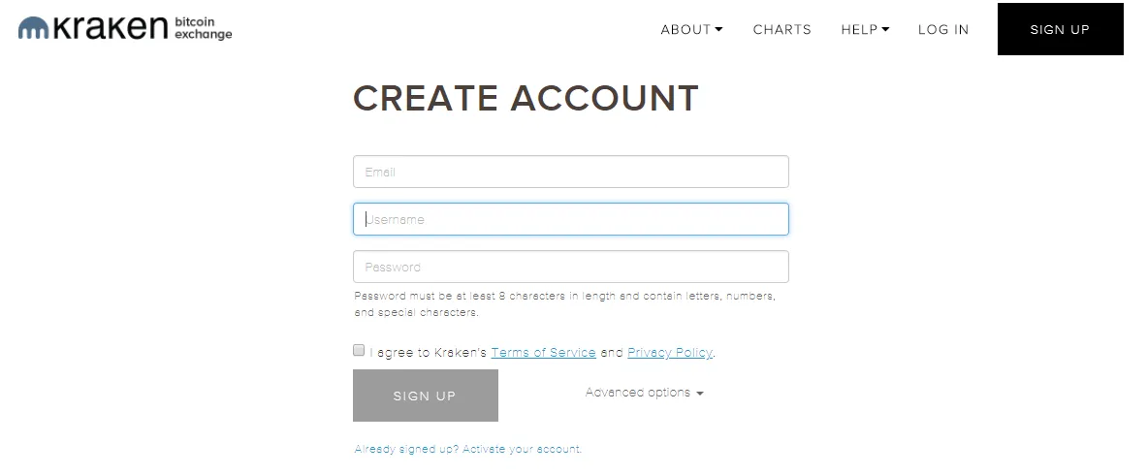This screenshot has height=475, width=1147.
Task: Submit the form with gray SIGN UP button
Action: pyautogui.click(x=425, y=396)
